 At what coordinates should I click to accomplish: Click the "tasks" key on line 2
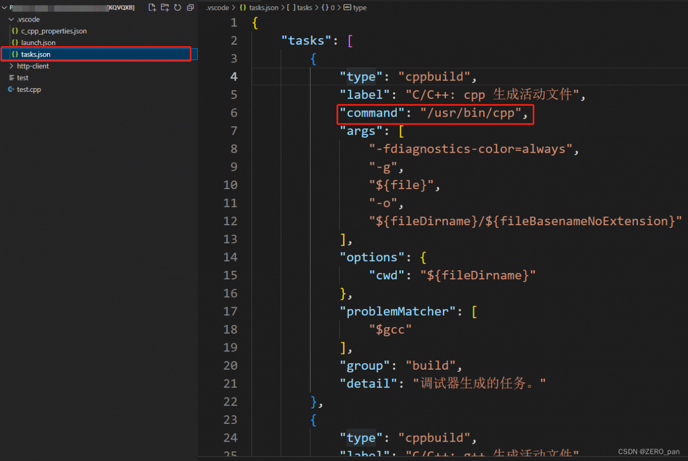click(307, 41)
